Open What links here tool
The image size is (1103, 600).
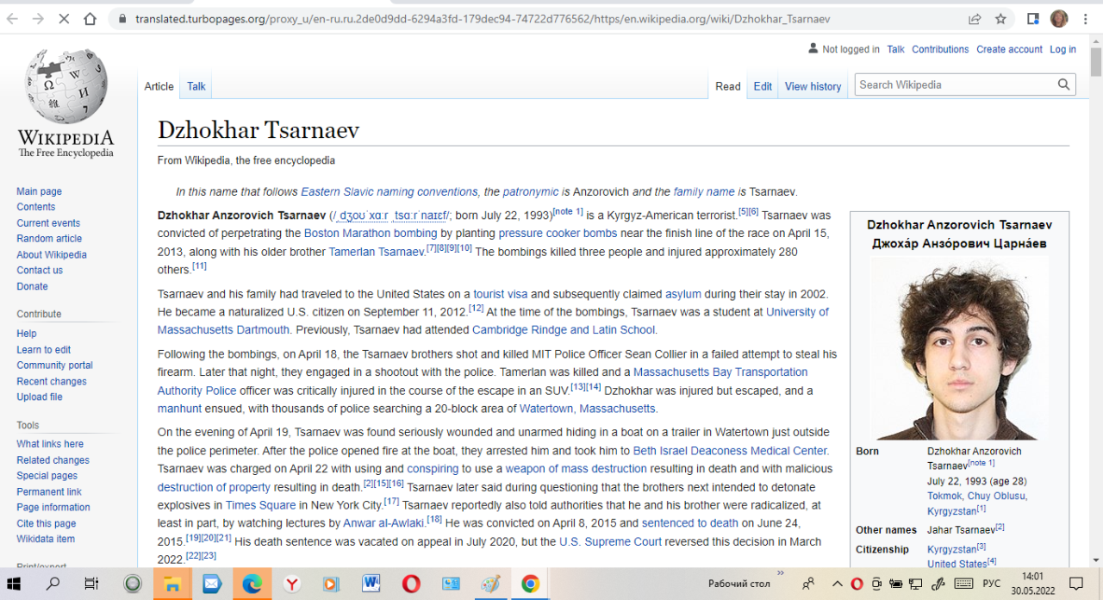(x=50, y=444)
